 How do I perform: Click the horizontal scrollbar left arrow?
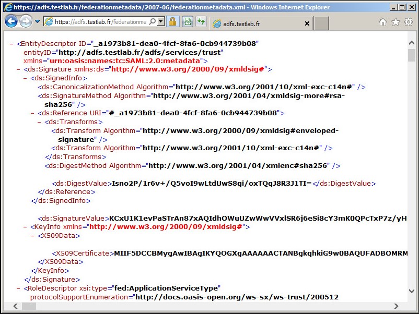point(15,306)
